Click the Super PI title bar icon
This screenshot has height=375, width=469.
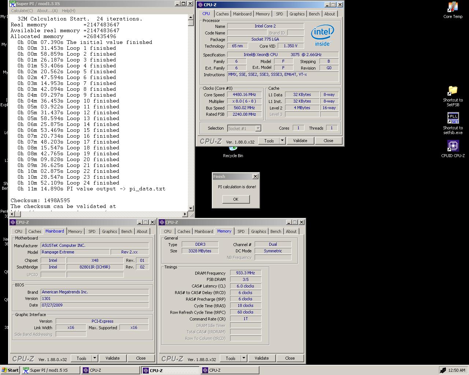click(12, 4)
